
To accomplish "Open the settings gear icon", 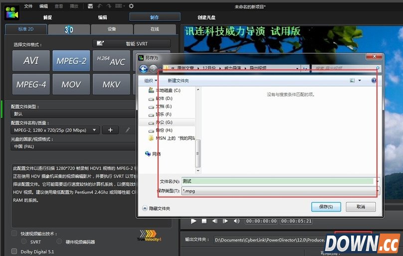I will tap(131, 6).
